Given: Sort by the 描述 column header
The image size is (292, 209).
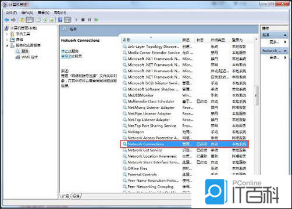Looking at the screenshot, I should pyautogui.click(x=188, y=40).
